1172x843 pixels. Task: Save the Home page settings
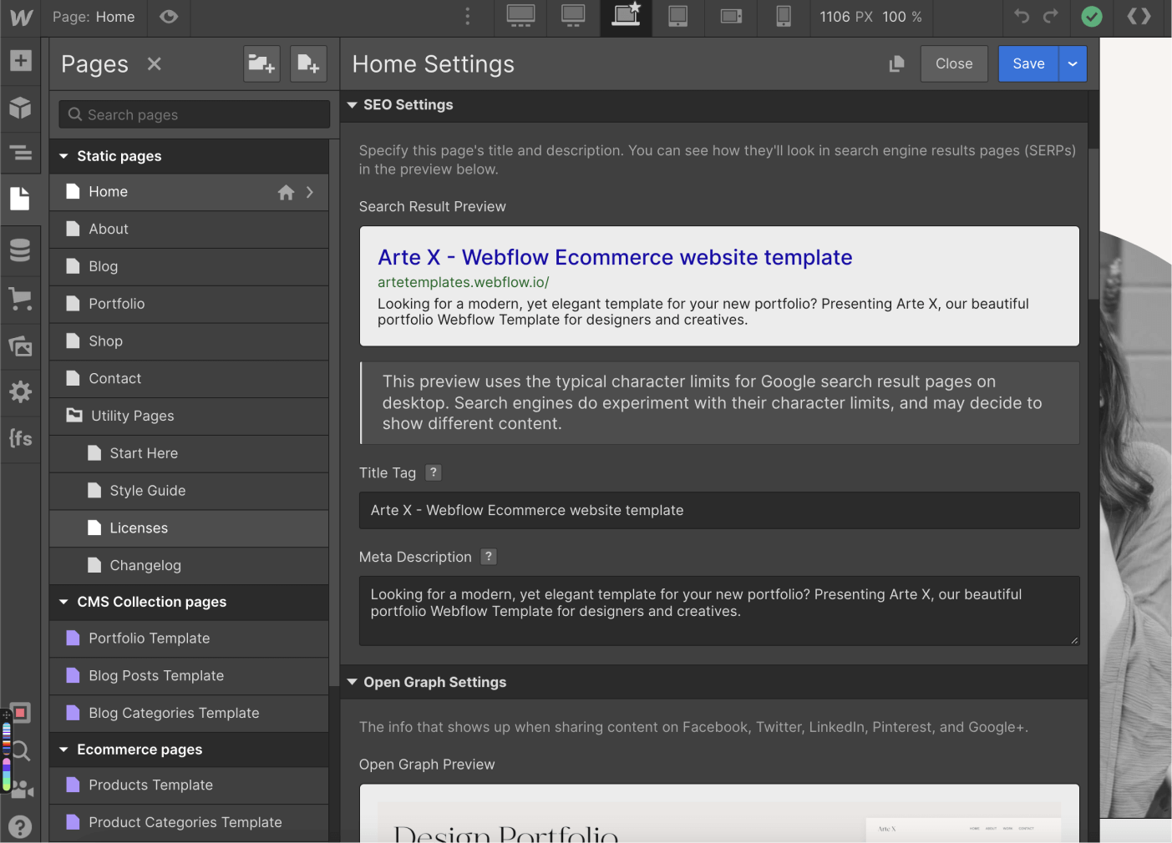click(x=1027, y=63)
